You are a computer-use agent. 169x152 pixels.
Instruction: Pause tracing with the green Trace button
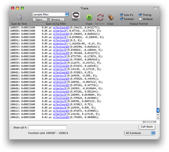89,17
